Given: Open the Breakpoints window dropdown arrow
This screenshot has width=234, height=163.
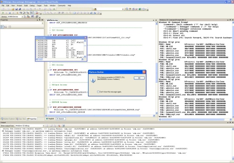Looking at the screenshot, I should (39, 13).
